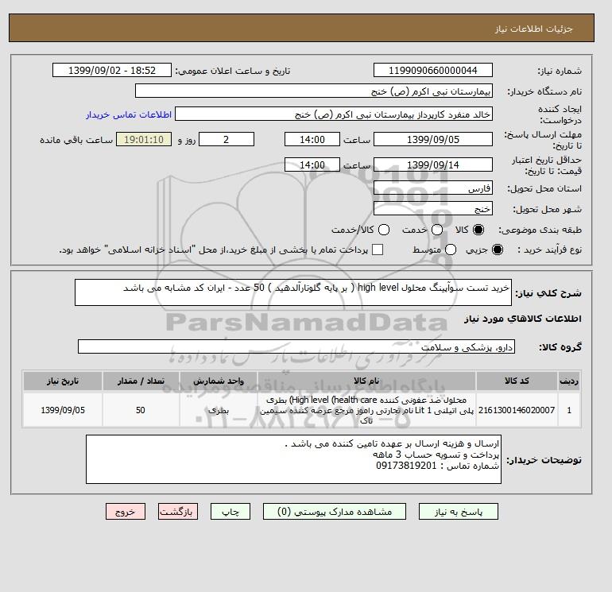Click ردیف column header
The width and height of the screenshot is (612, 592).
[569, 381]
